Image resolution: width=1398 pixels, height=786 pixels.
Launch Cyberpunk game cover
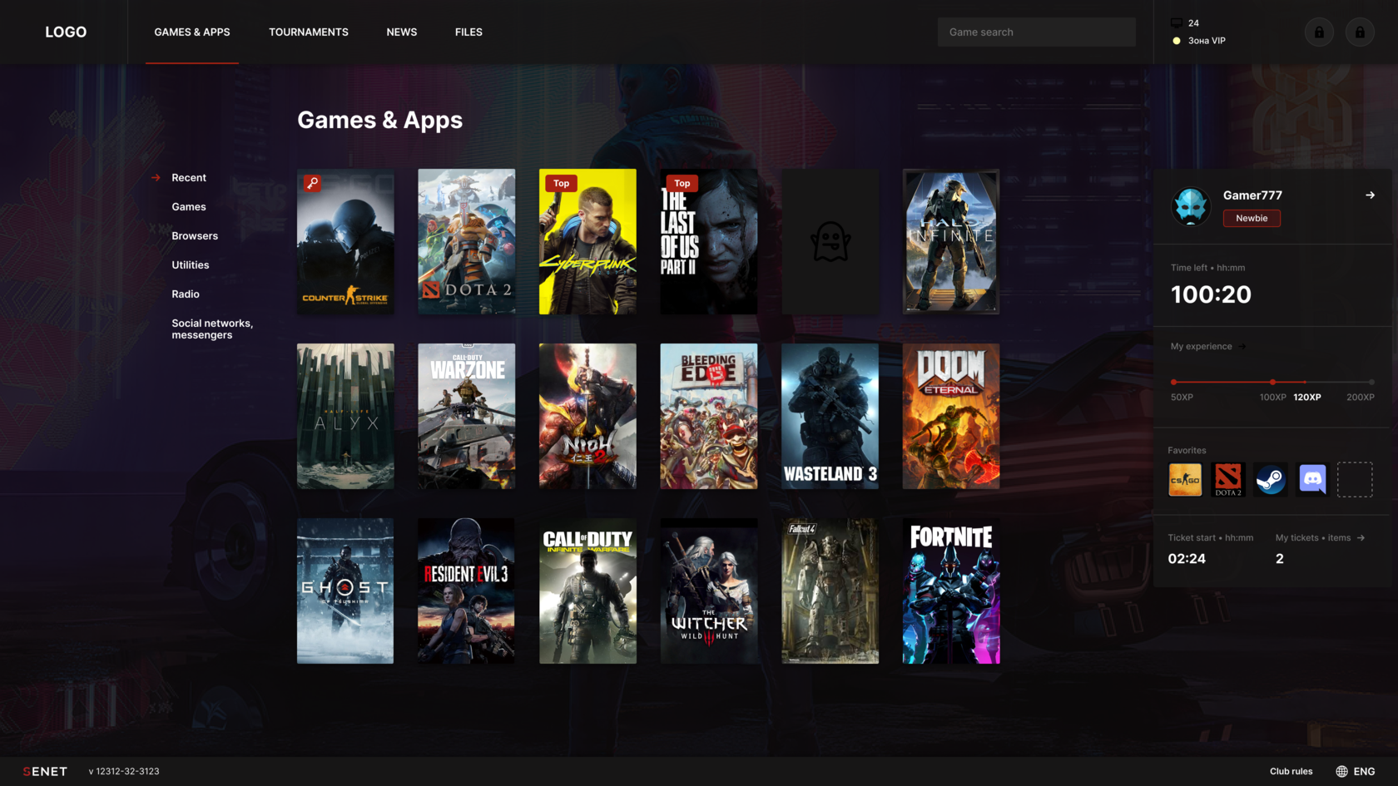587,242
